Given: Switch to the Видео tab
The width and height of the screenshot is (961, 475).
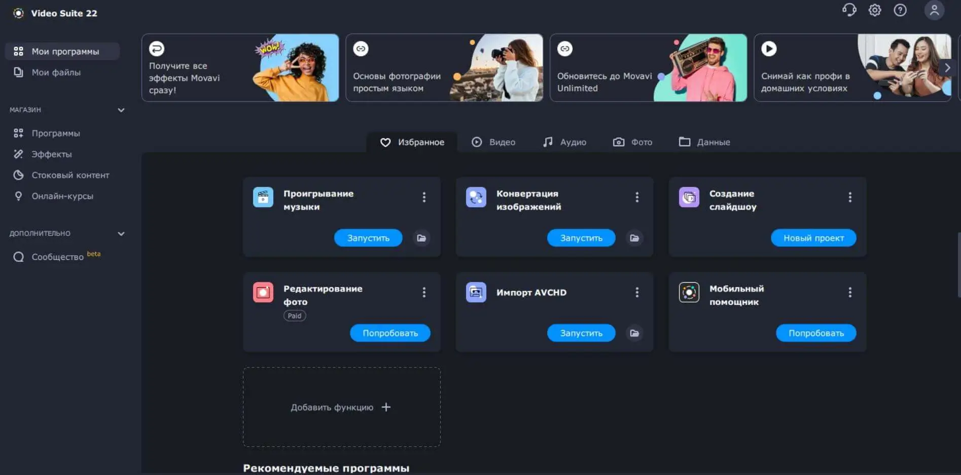Looking at the screenshot, I should point(493,142).
